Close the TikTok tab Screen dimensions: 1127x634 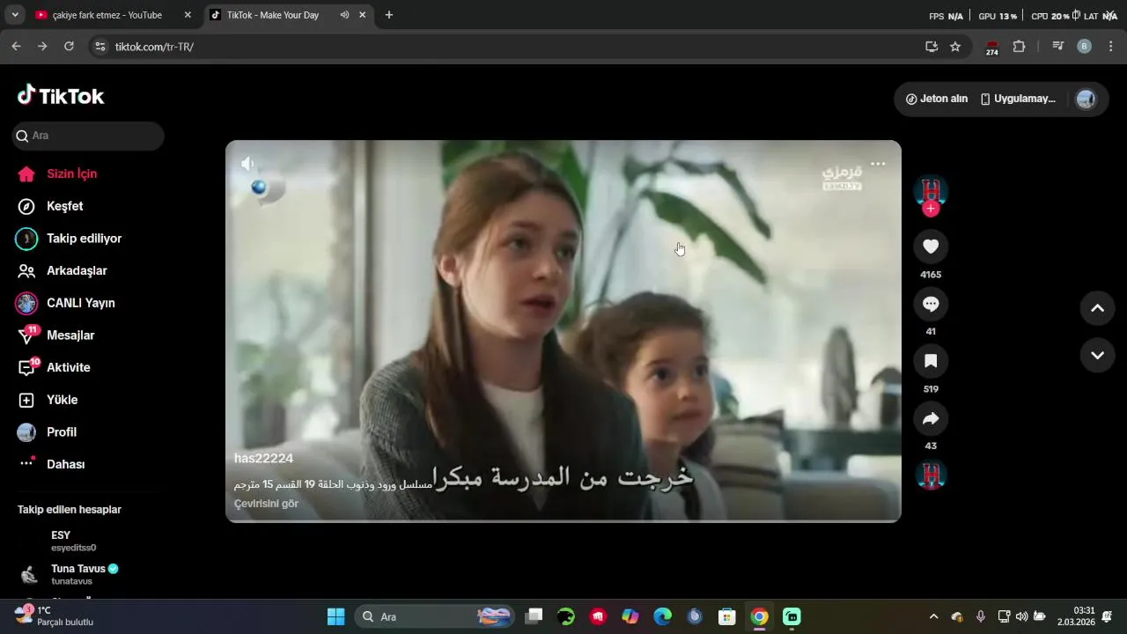pos(362,15)
